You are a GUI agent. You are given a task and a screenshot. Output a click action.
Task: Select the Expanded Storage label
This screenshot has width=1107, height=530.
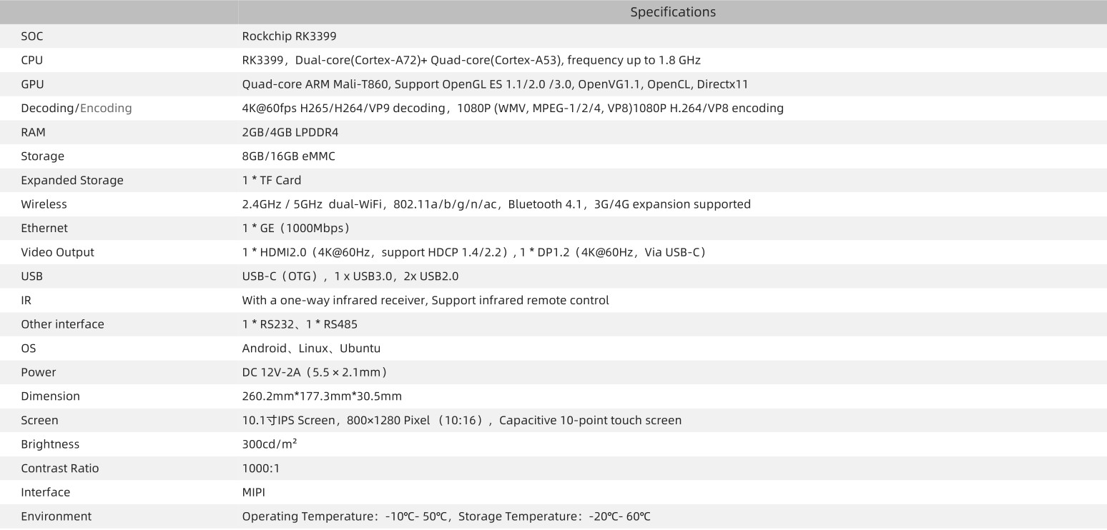[72, 180]
